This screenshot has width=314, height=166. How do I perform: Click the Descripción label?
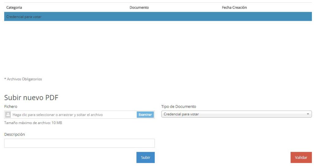(x=14, y=134)
